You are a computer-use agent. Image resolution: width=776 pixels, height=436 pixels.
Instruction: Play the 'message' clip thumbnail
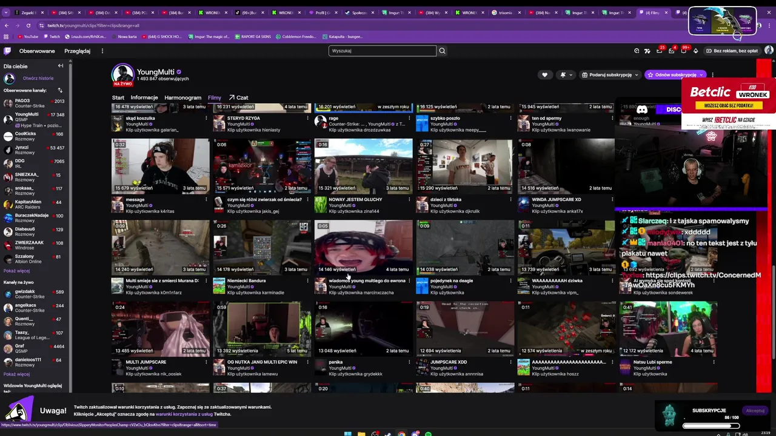click(x=161, y=166)
